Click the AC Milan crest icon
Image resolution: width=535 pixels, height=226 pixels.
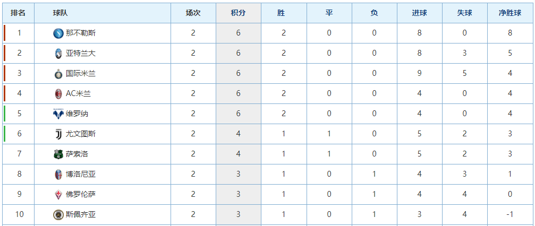58,94
